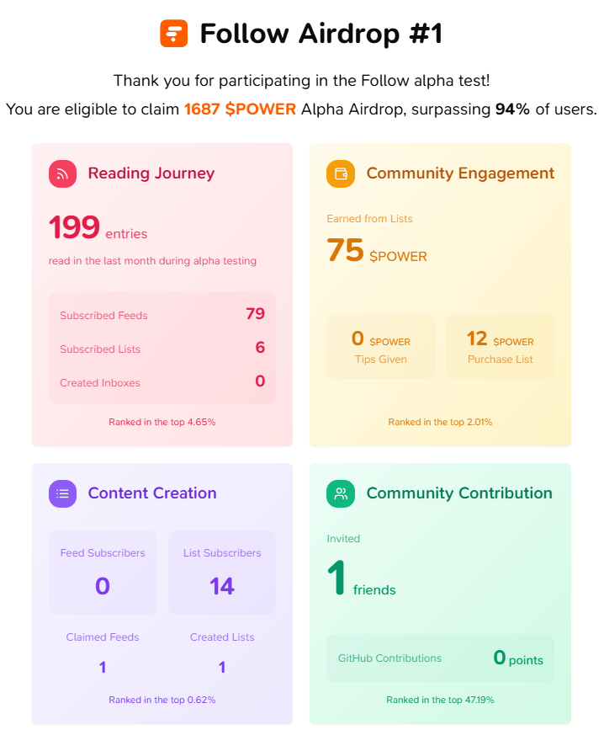This screenshot has width=604, height=730.
Task: Click the Ranked in the top 0.62% text
Action: (162, 700)
